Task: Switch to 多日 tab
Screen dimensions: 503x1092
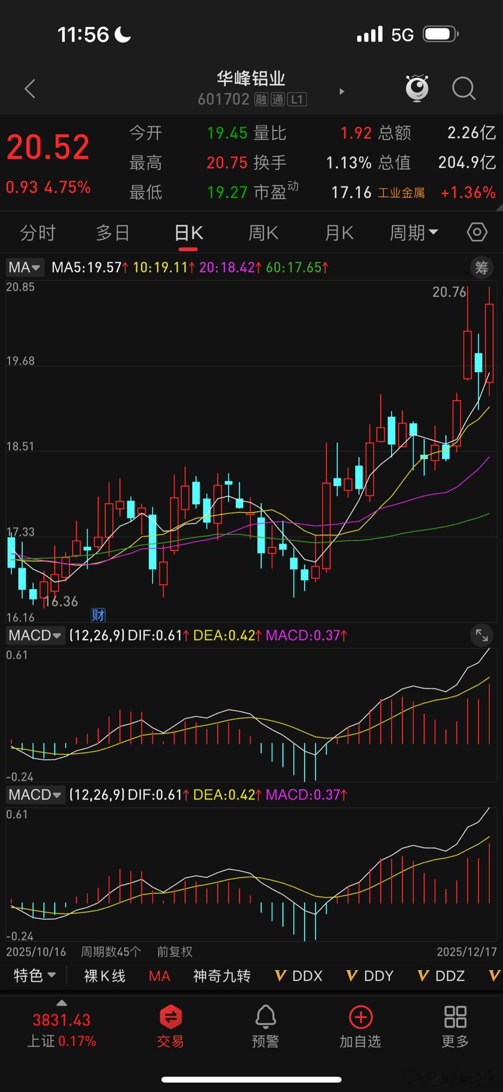Action: coord(113,232)
